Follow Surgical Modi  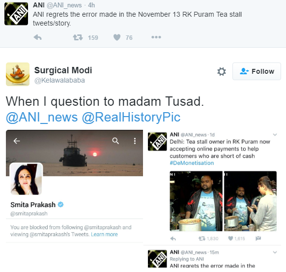coord(257,71)
